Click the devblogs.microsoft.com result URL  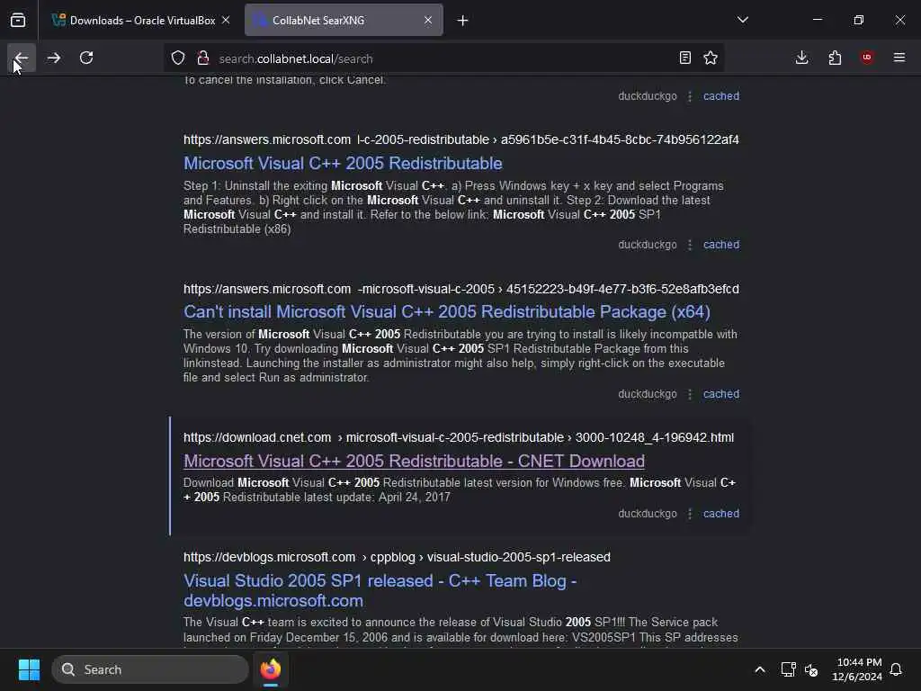tap(397, 557)
